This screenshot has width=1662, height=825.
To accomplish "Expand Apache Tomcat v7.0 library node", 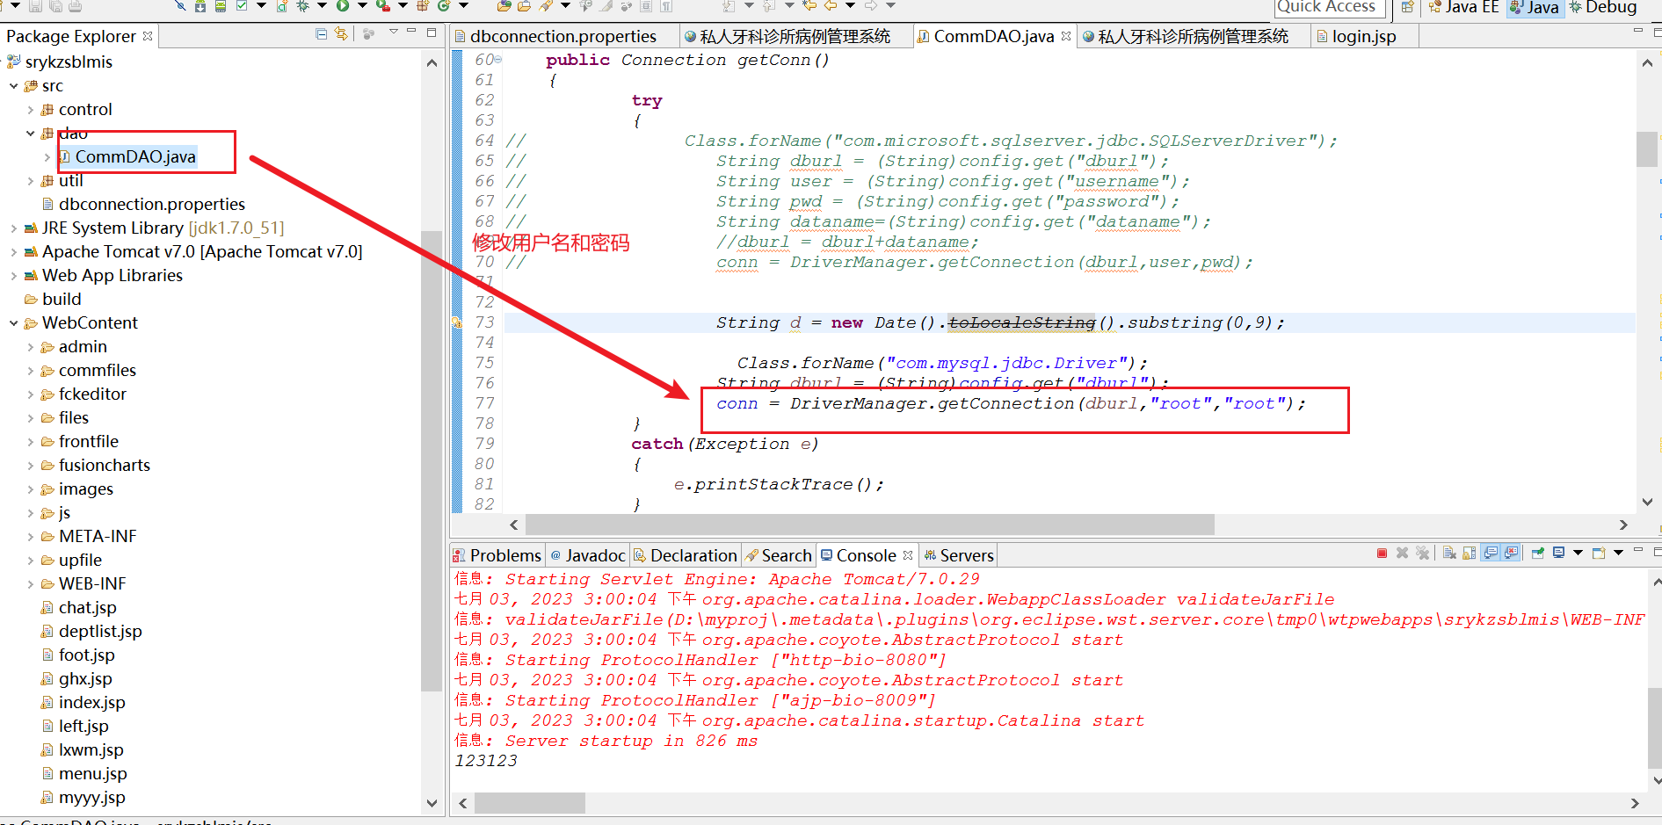I will [x=14, y=252].
